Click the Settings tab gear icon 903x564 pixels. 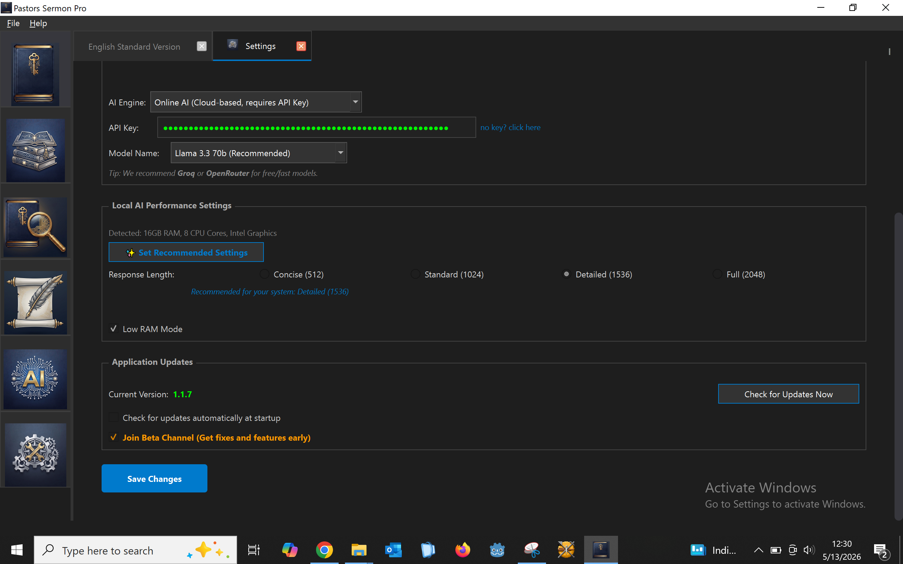pos(232,45)
